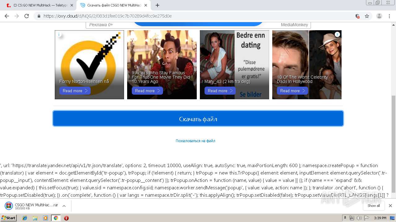Show hidden system tray icons
Viewport: 396px width, 222px height.
tap(345, 218)
